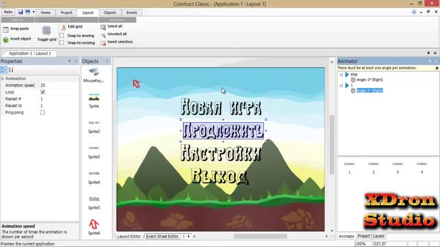The width and height of the screenshot is (440, 247).
Task: Click the help icon in ribbon corner
Action: click(x=414, y=12)
